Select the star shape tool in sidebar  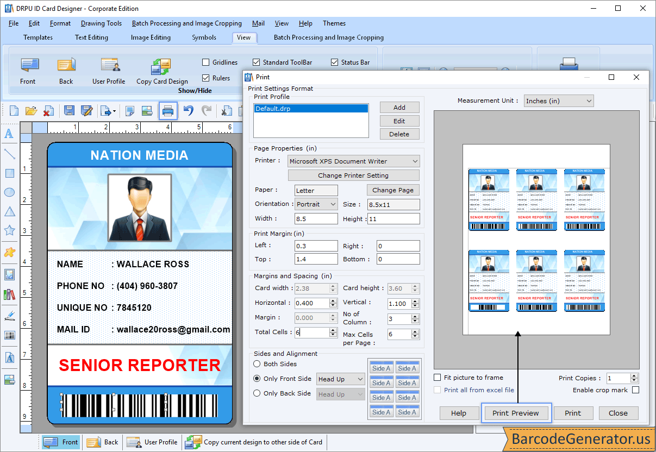[x=9, y=230]
